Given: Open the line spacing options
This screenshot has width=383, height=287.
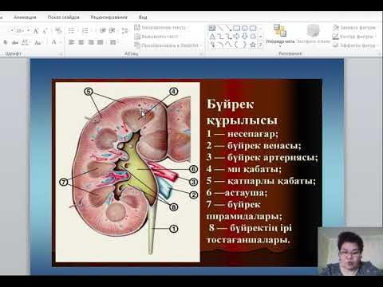Looking at the screenshot, I should 124,30.
